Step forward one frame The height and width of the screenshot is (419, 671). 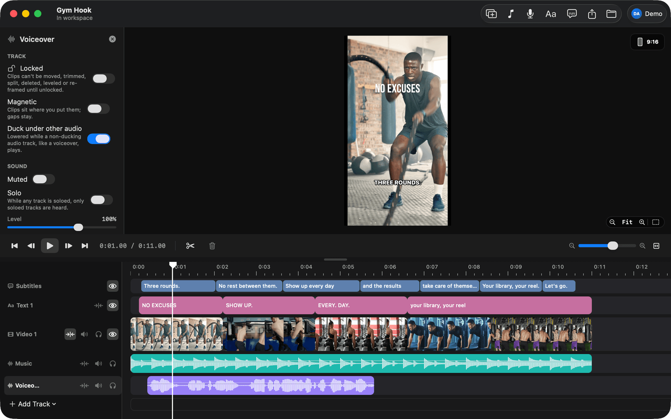coord(68,246)
